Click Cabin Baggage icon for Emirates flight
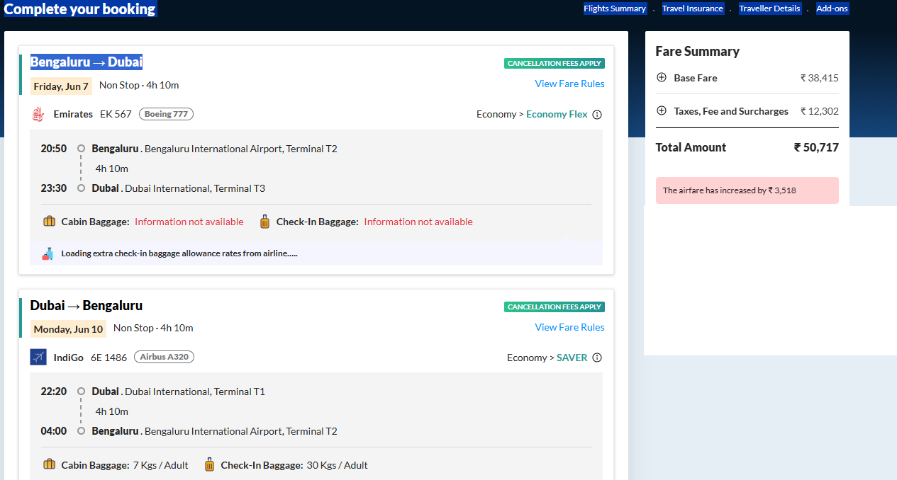This screenshot has height=480, width=897. coord(49,222)
